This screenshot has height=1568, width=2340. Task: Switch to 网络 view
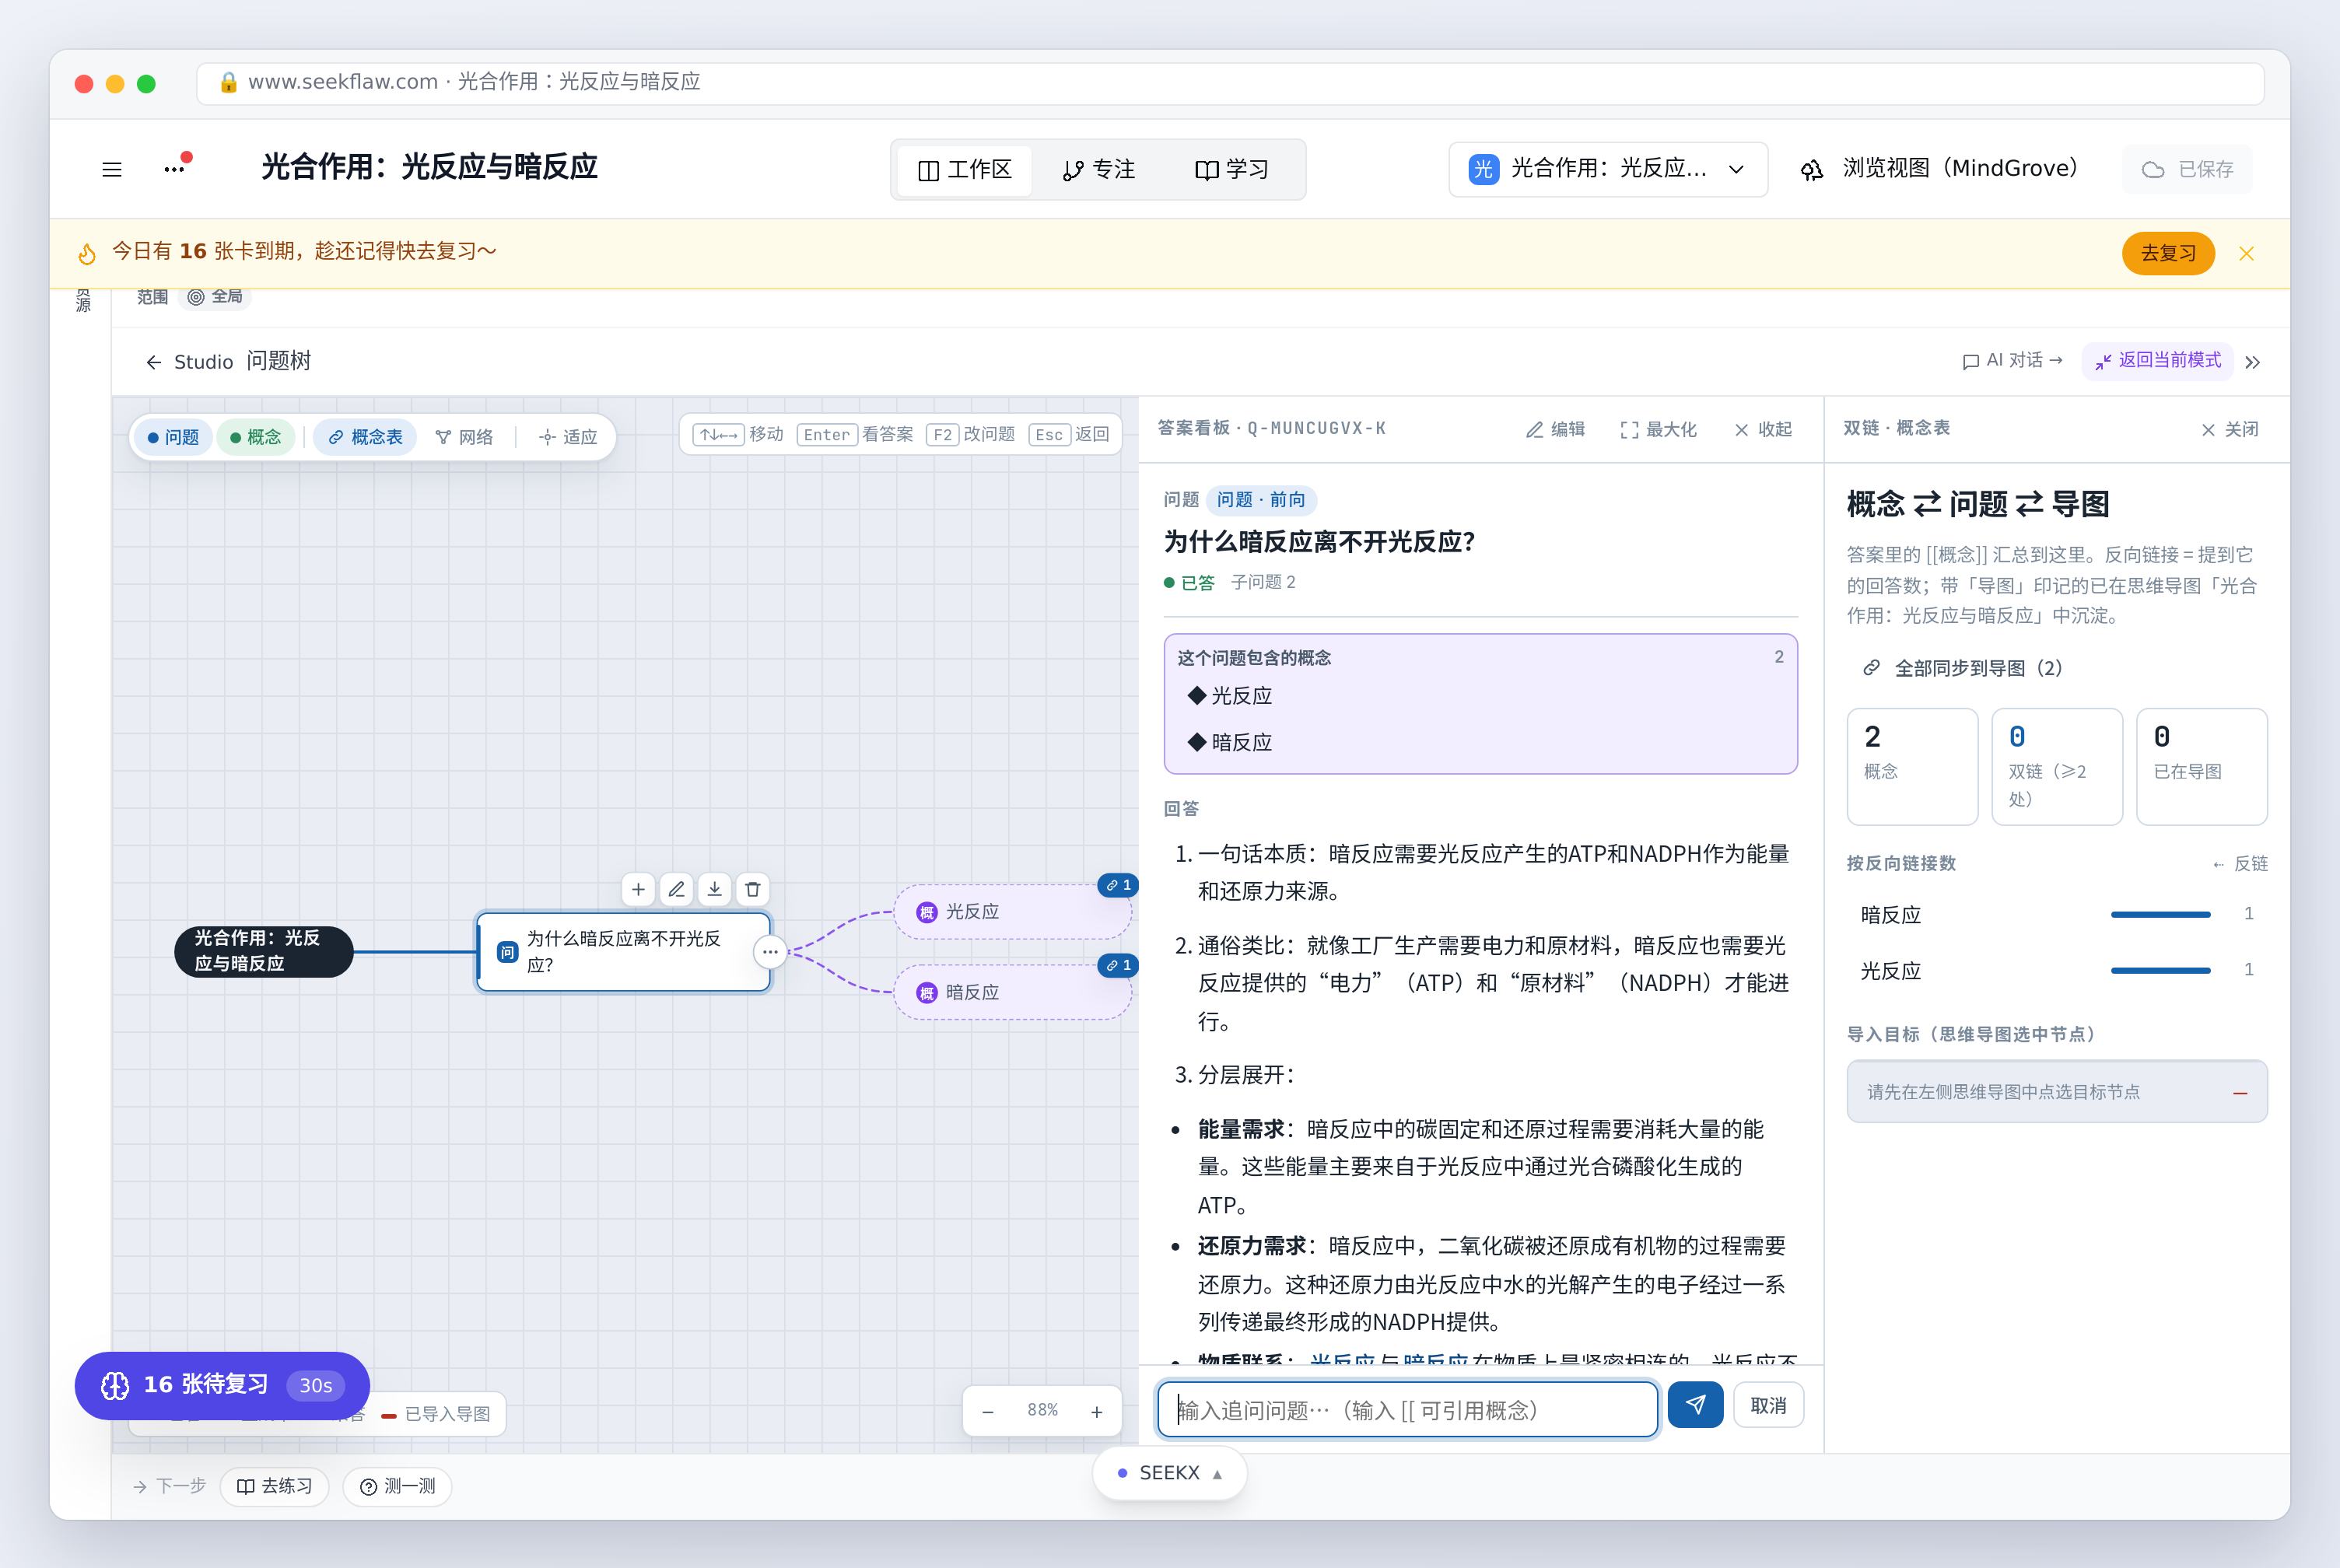(x=464, y=437)
